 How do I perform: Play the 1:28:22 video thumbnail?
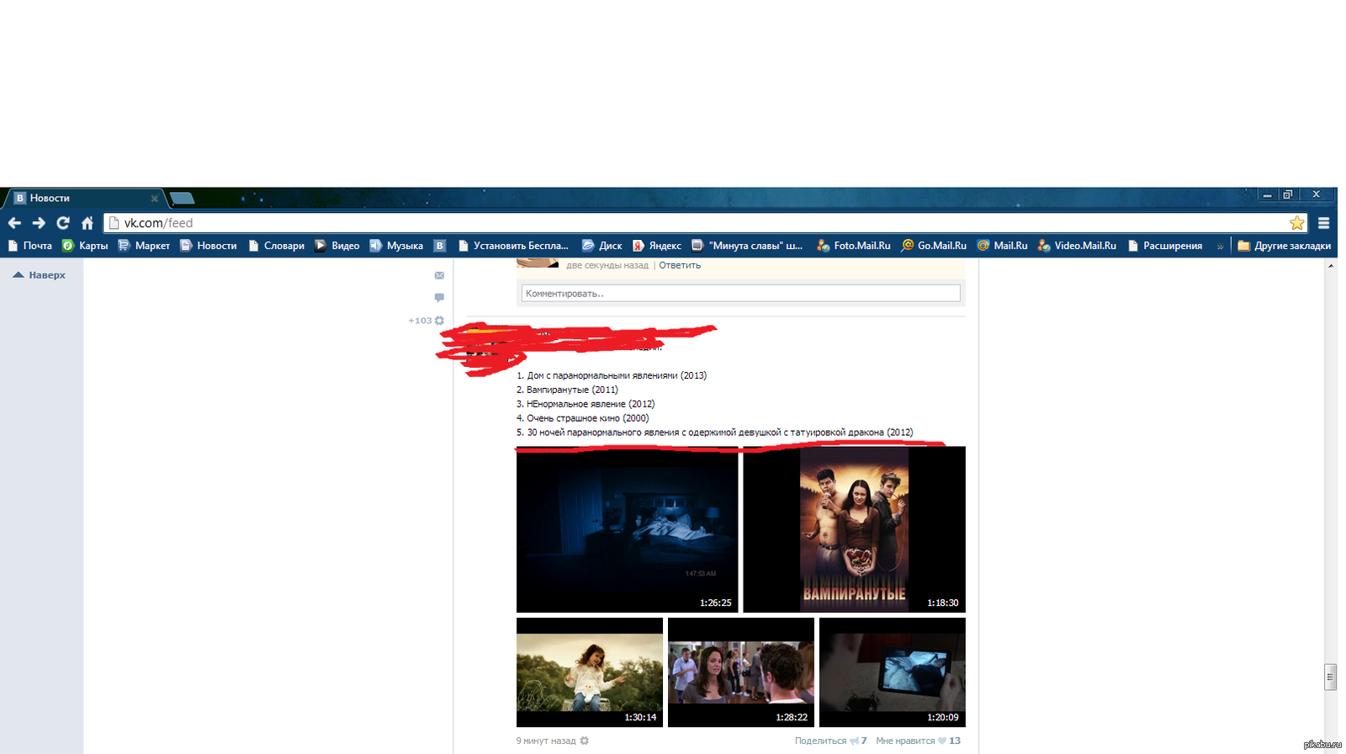point(741,672)
